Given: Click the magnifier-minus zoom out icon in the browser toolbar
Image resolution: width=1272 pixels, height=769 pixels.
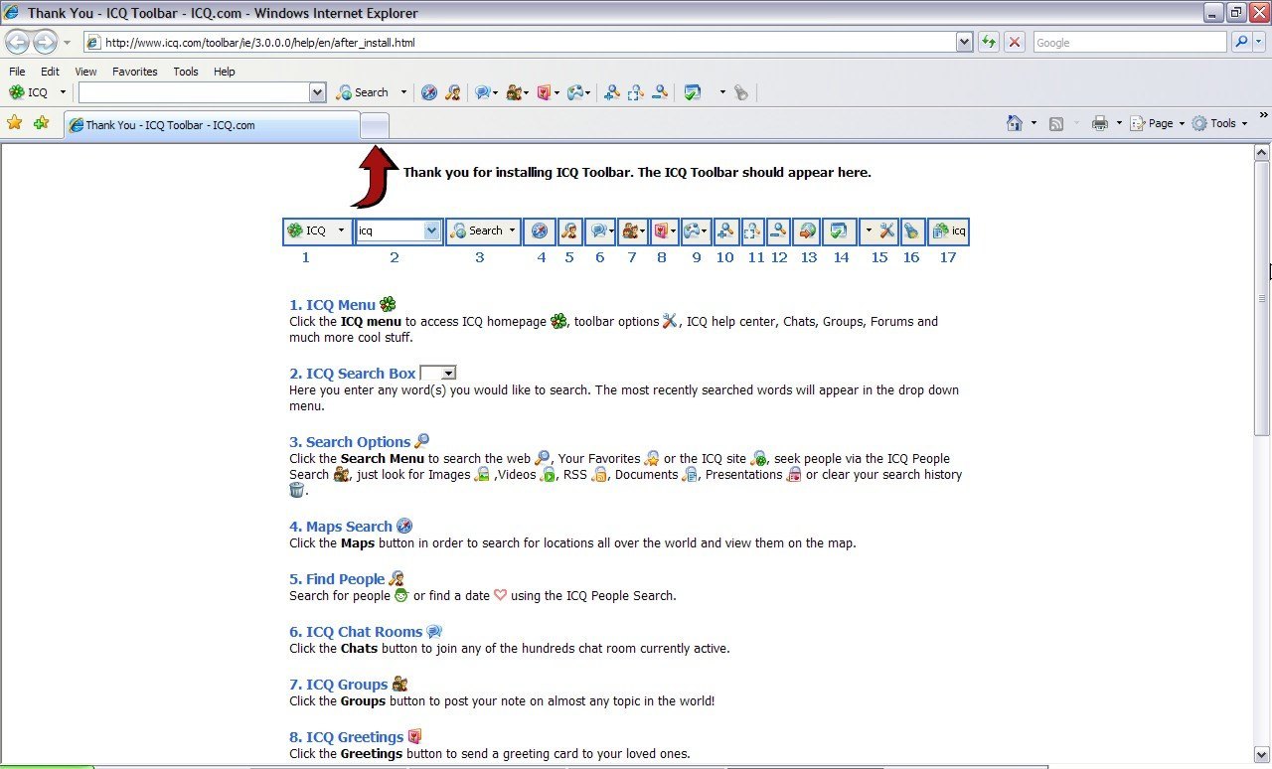Looking at the screenshot, I should (x=660, y=92).
